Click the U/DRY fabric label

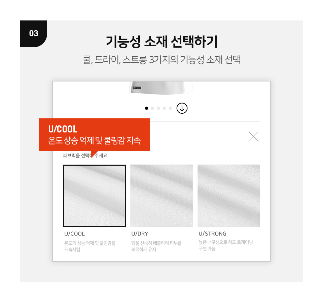(140, 234)
